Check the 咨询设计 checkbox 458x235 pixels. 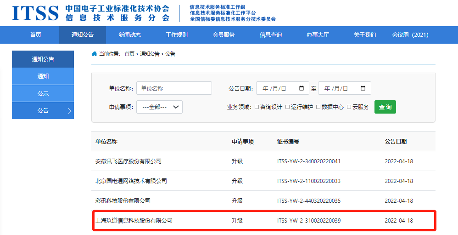click(x=257, y=107)
